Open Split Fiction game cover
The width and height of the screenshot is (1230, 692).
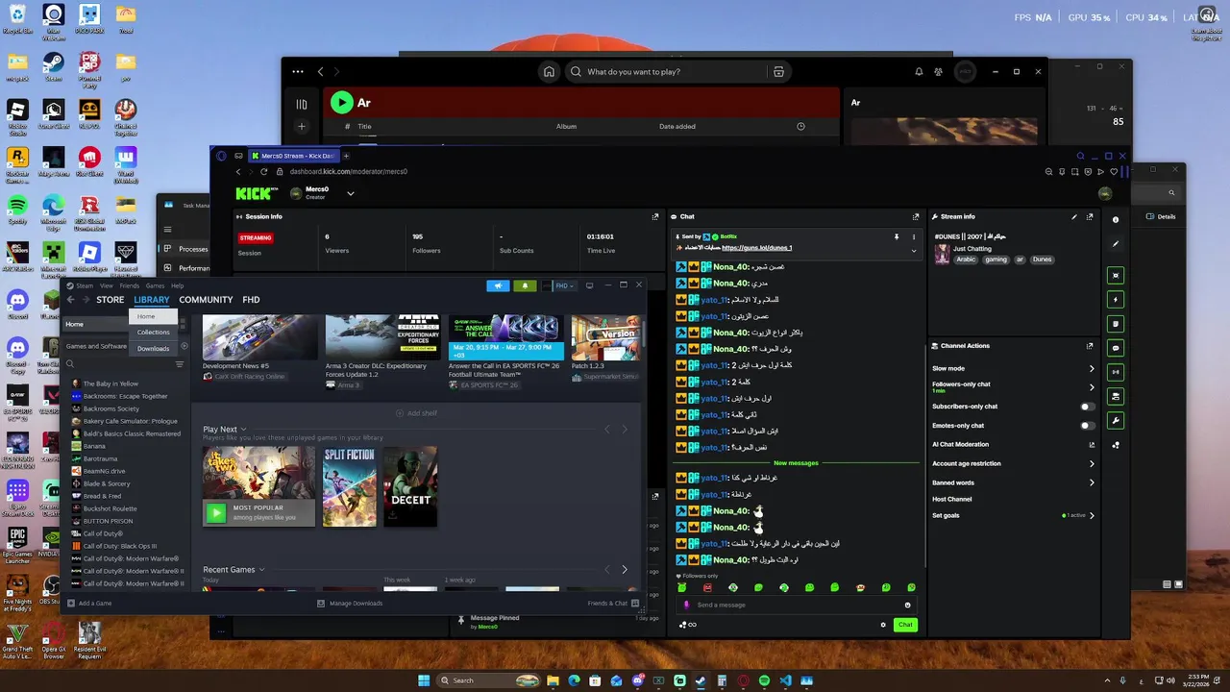click(x=349, y=486)
